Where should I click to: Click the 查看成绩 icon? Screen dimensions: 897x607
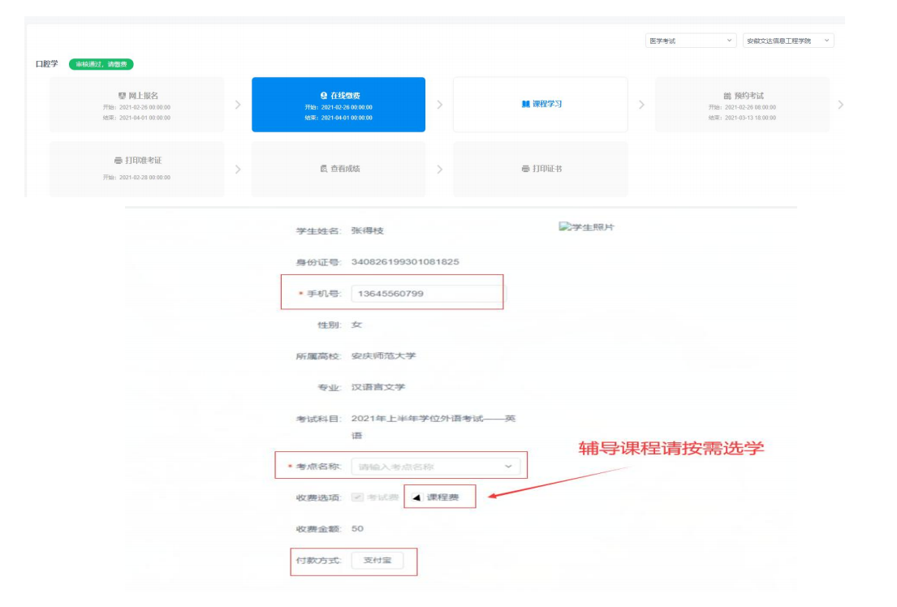(323, 169)
